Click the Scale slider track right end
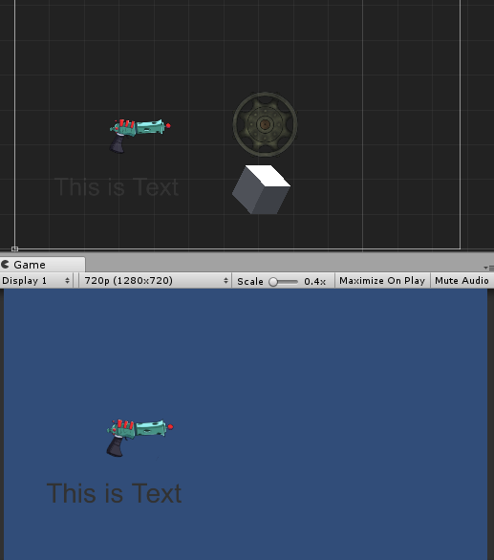The height and width of the screenshot is (560, 494). 296,282
